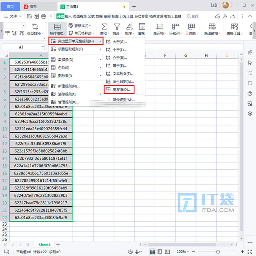Click the 排序 sort icon
The image size is (256, 256).
(x=130, y=26)
